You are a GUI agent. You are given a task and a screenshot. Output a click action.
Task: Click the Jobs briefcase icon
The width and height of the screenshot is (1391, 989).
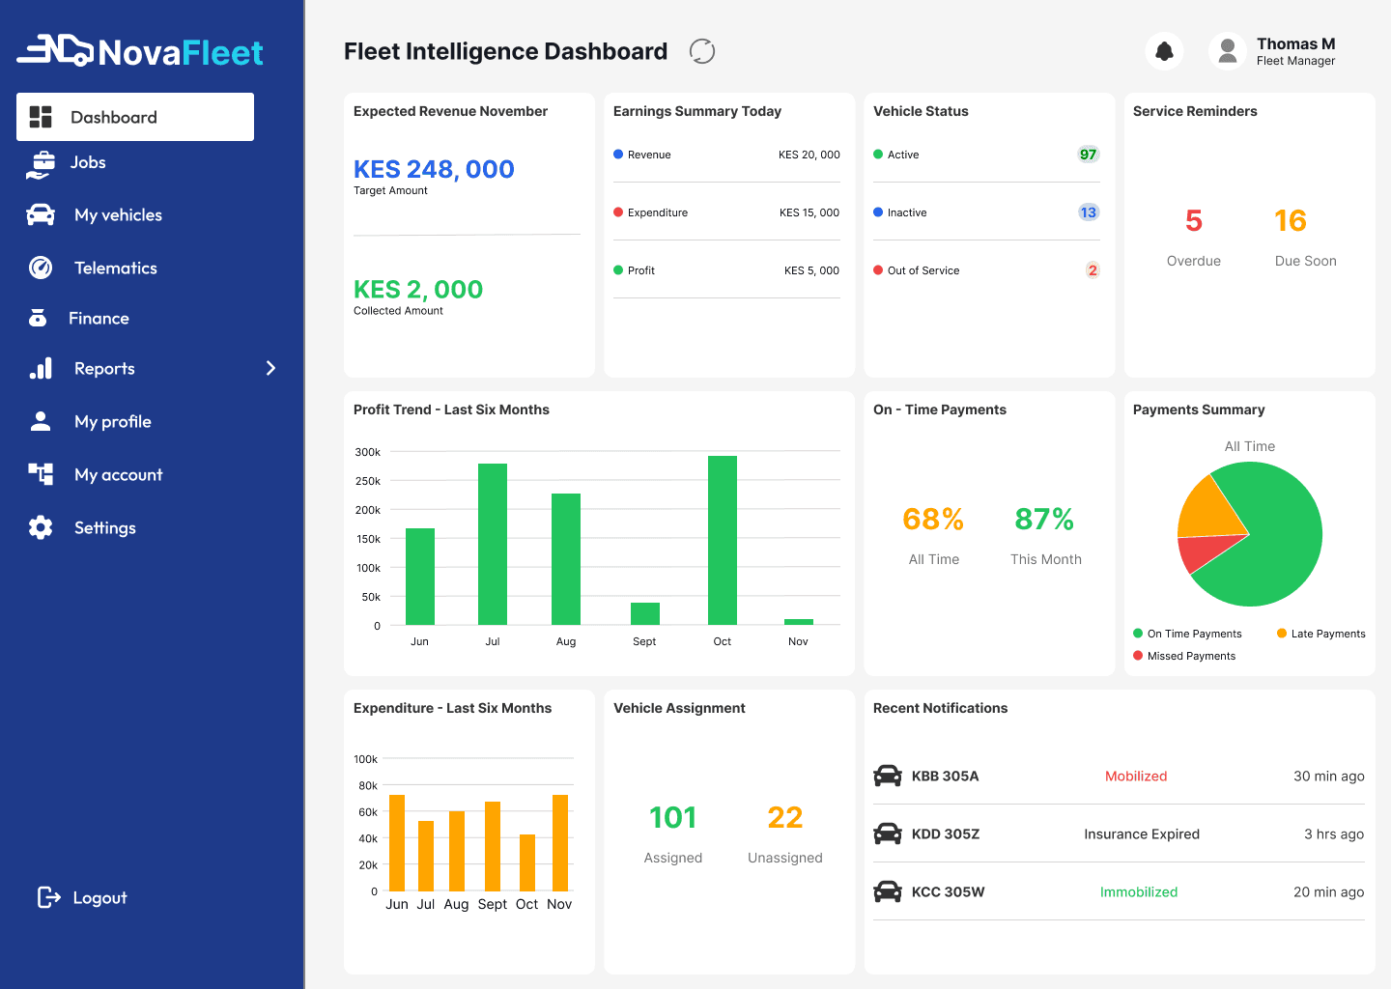pyautogui.click(x=40, y=164)
